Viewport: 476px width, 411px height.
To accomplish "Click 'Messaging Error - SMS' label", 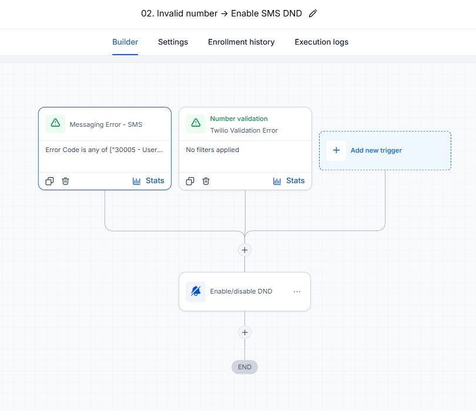I will 106,124.
